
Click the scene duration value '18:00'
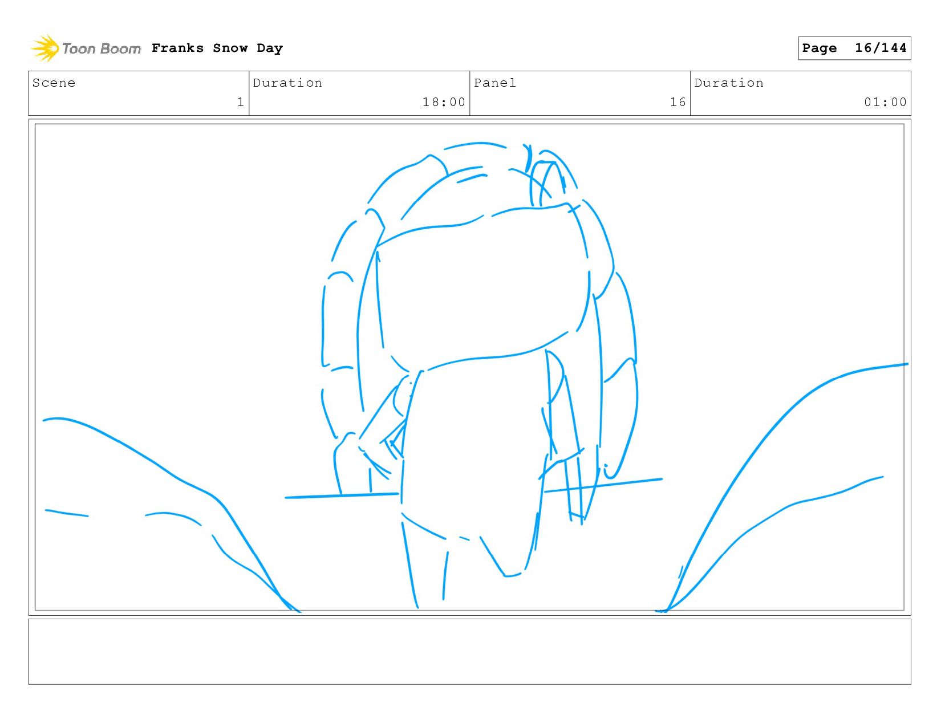pyautogui.click(x=444, y=102)
